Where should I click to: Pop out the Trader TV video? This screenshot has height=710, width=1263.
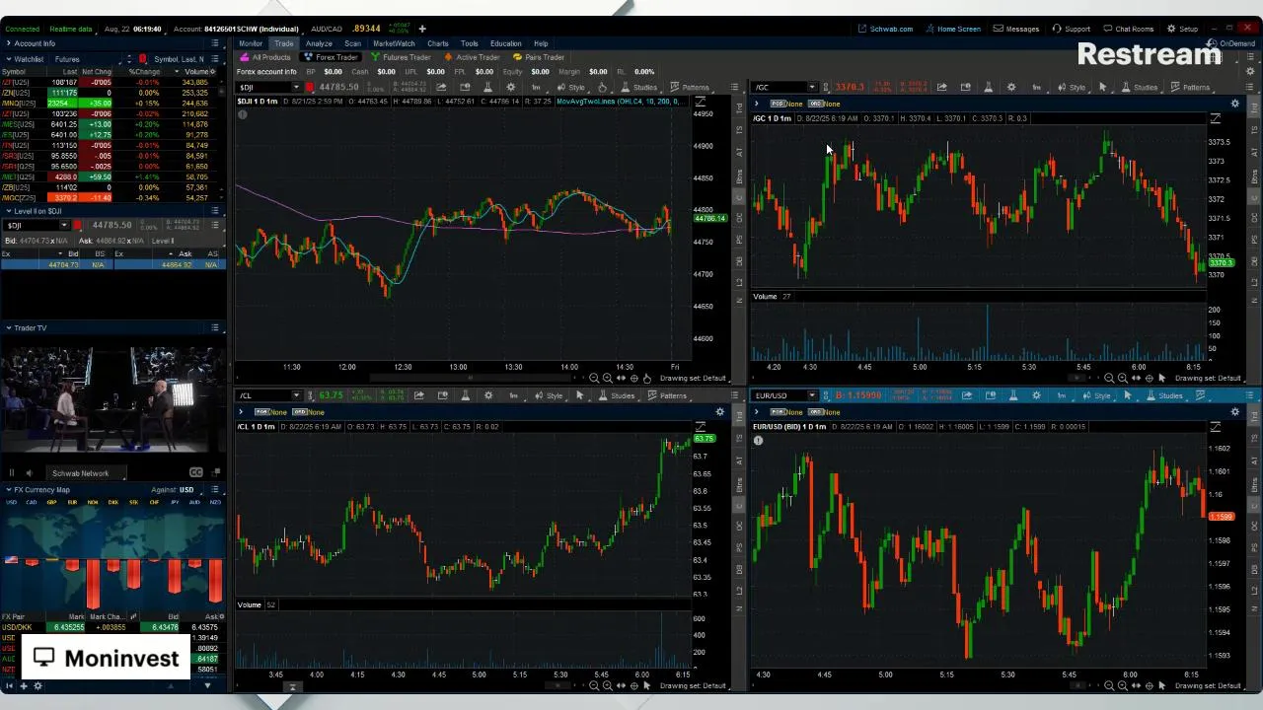coord(213,473)
